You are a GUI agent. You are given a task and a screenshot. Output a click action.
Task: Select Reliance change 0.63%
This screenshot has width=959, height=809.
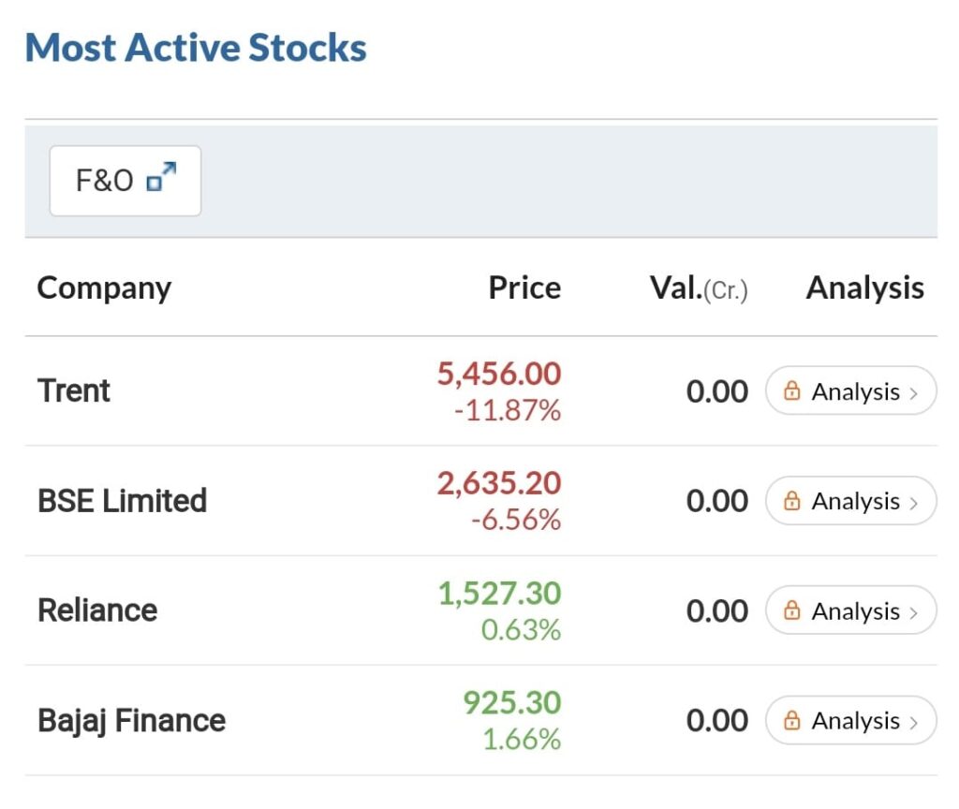(521, 630)
